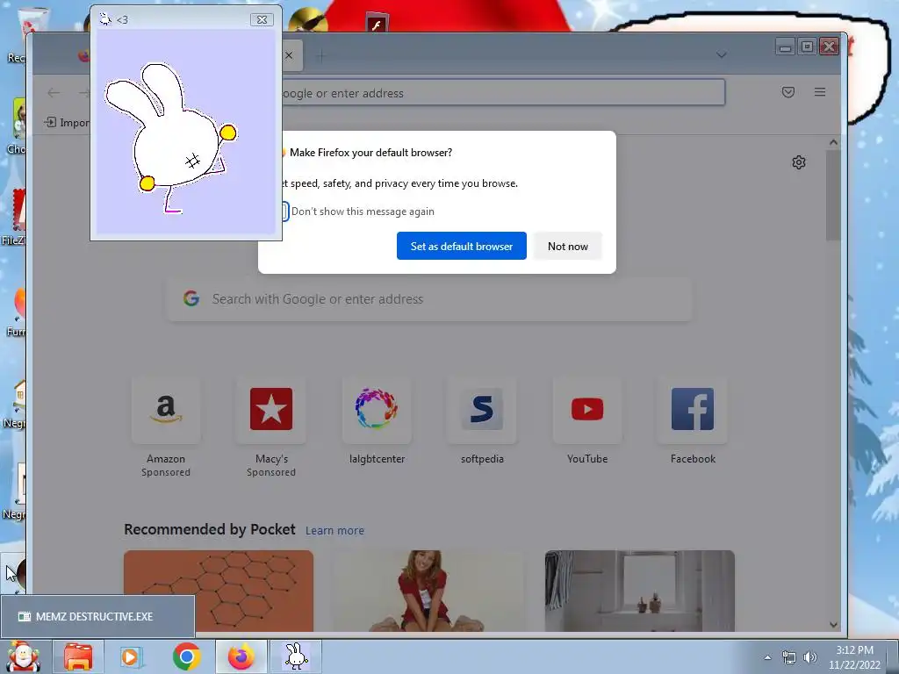Open Firefox new tab settings gear
Viewport: 899px width, 674px height.
coord(799,162)
